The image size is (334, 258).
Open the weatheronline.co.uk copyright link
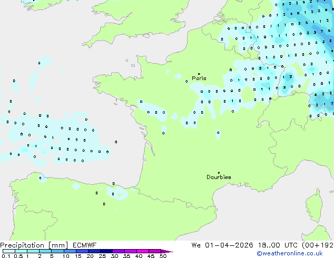click(290, 253)
